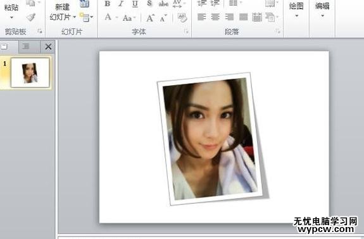Viewport: 364px width, 239px height.
Task: Justify text in paragraph group
Action: click(243, 17)
